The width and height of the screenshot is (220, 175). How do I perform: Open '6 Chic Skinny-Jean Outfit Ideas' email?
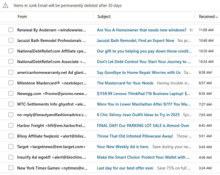138,115
